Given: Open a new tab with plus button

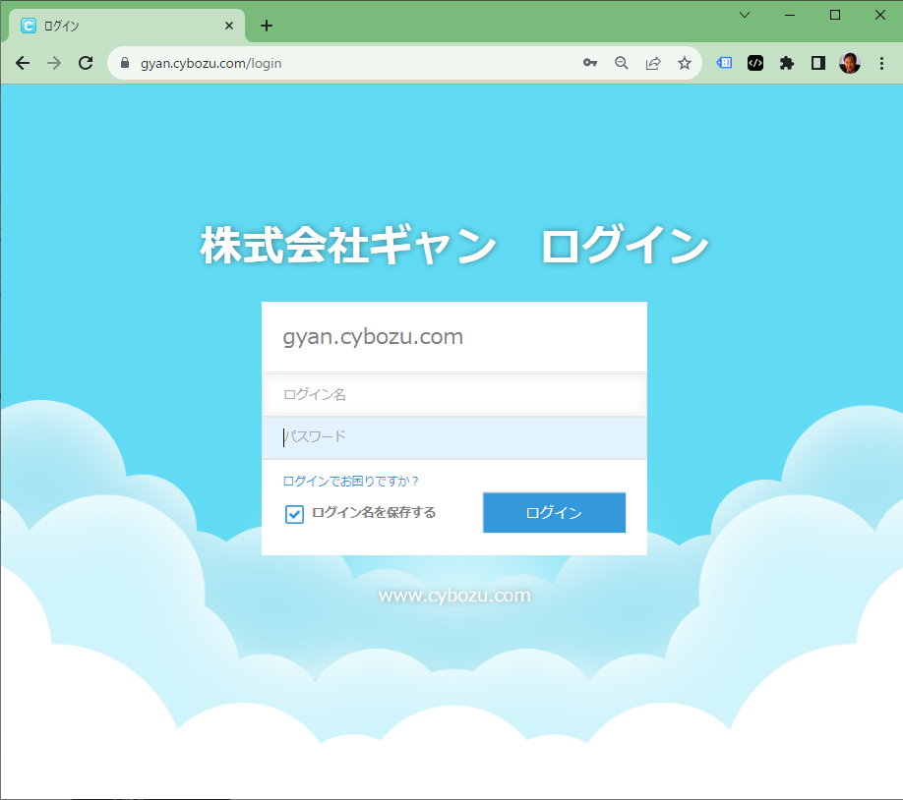Looking at the screenshot, I should (x=266, y=26).
